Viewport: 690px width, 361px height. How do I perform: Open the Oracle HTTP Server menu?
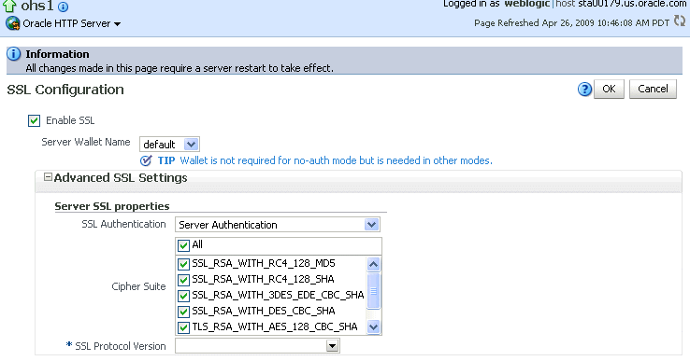coord(72,23)
